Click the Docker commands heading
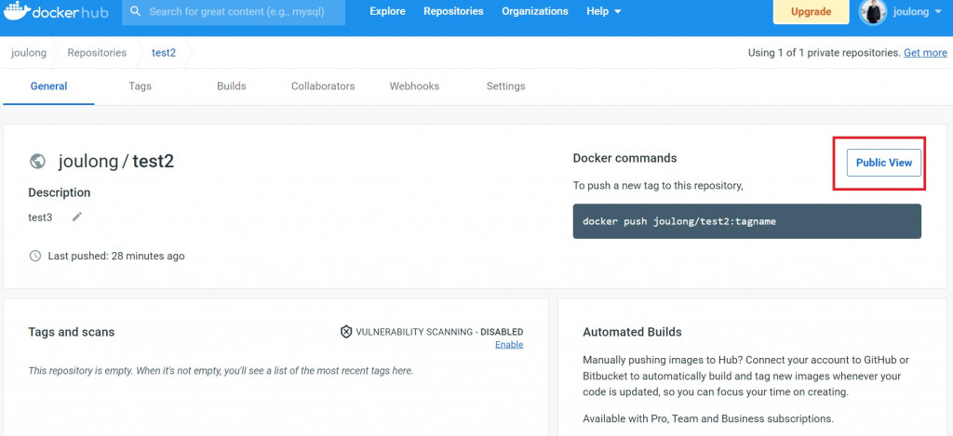Screen dimensions: 953x436 pyautogui.click(x=624, y=158)
